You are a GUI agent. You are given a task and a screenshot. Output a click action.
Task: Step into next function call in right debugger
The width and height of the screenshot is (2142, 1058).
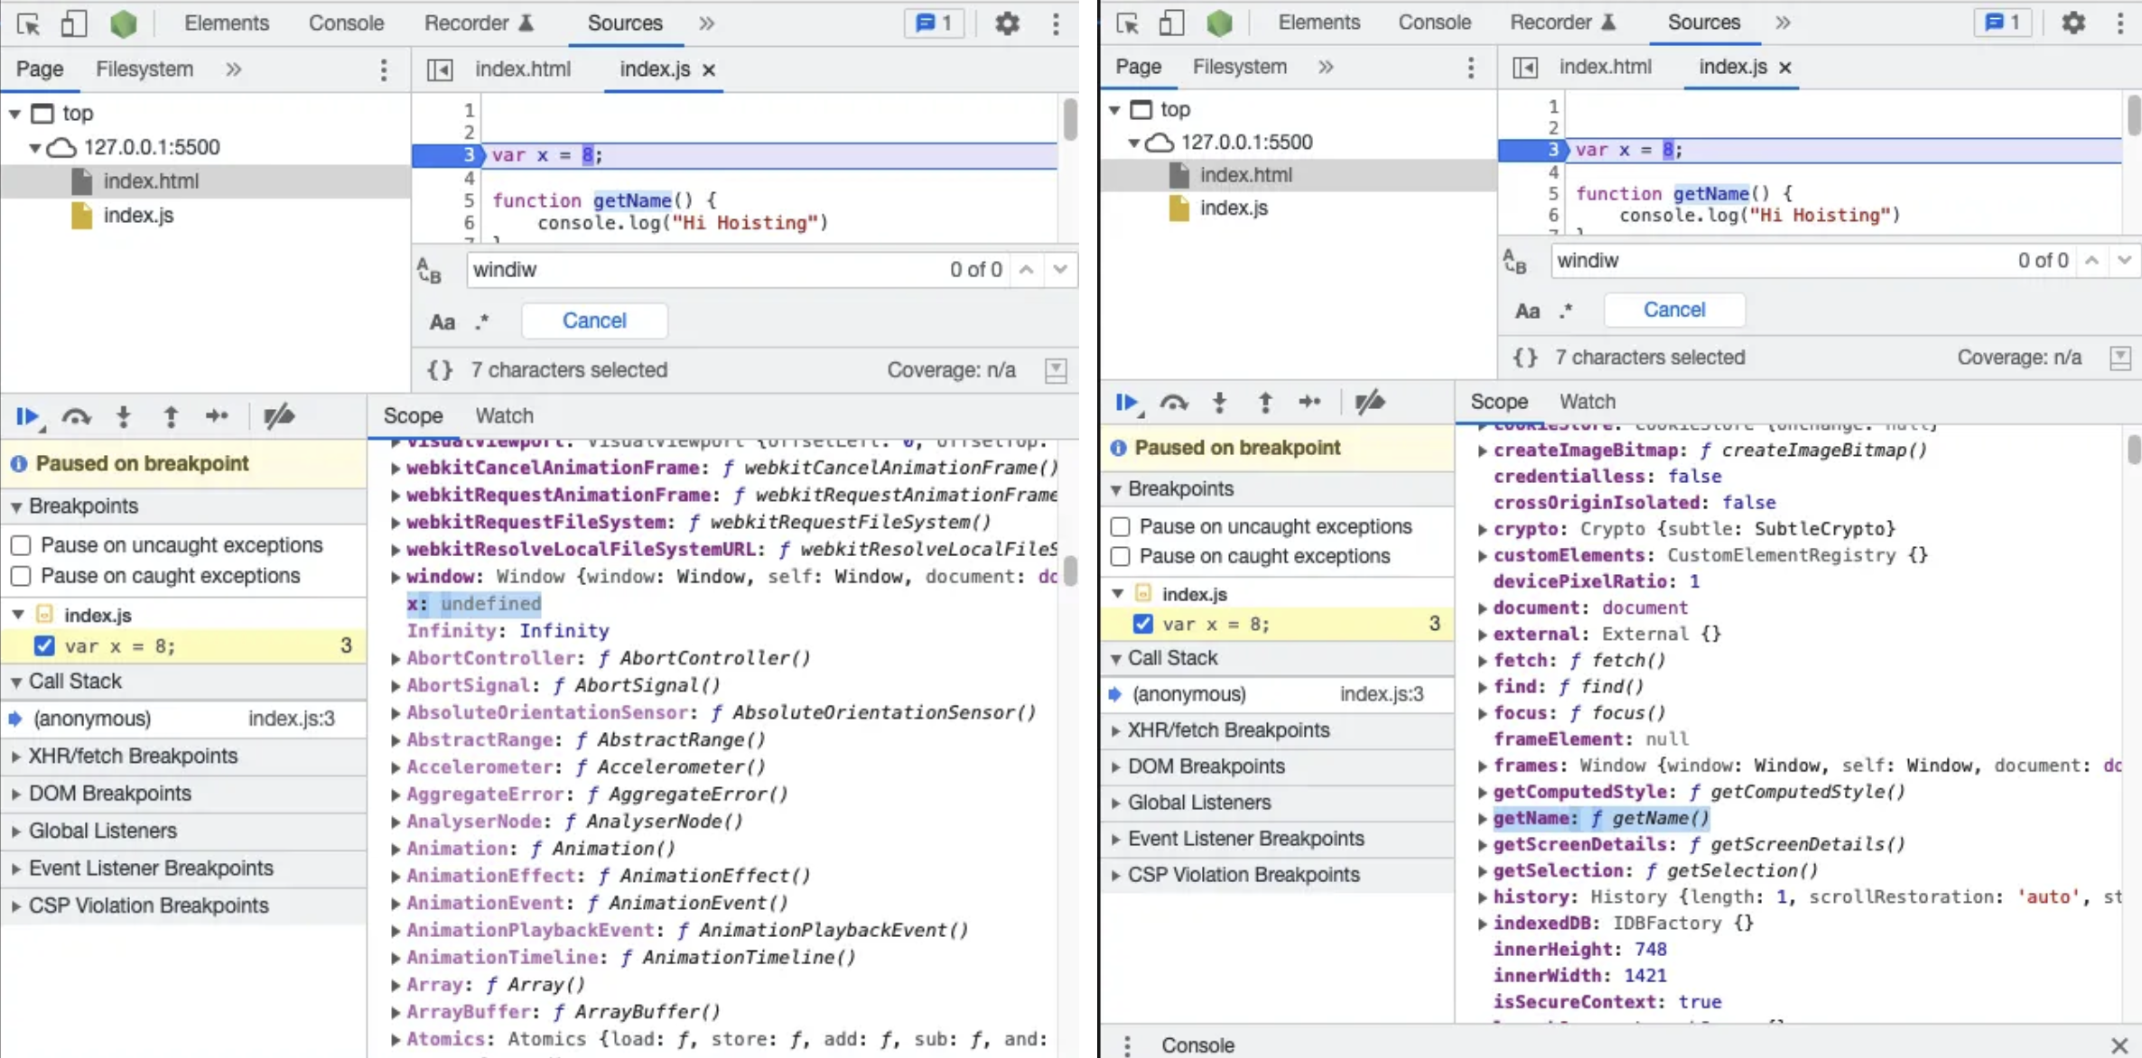1220,403
